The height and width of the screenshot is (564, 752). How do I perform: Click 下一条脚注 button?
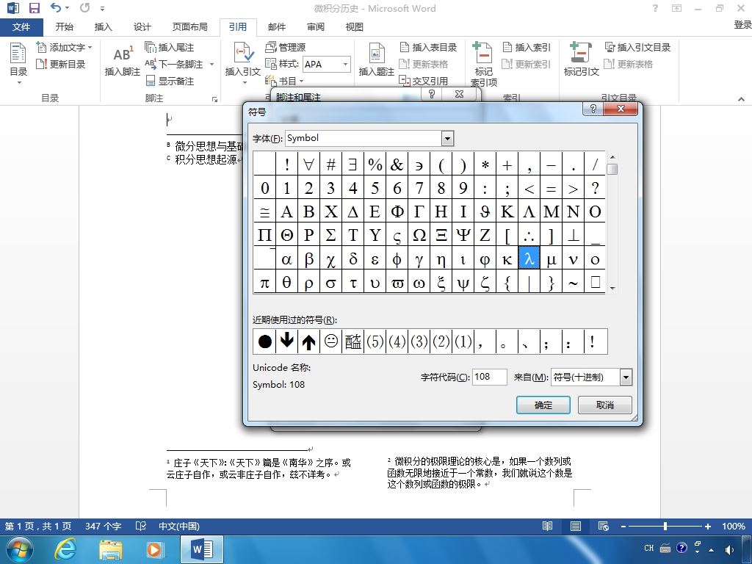coord(175,64)
